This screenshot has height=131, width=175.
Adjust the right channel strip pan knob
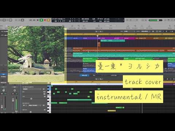pos(15,90)
